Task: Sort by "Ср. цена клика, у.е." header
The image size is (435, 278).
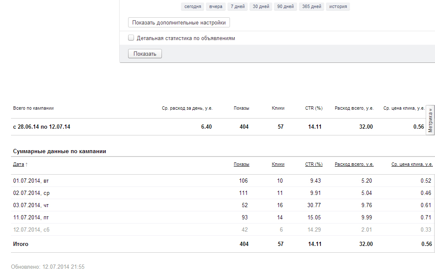Action: (412, 165)
